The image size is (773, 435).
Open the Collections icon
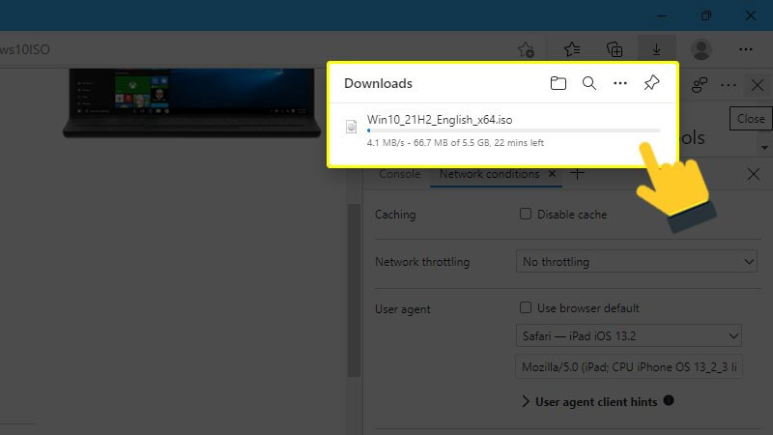615,49
